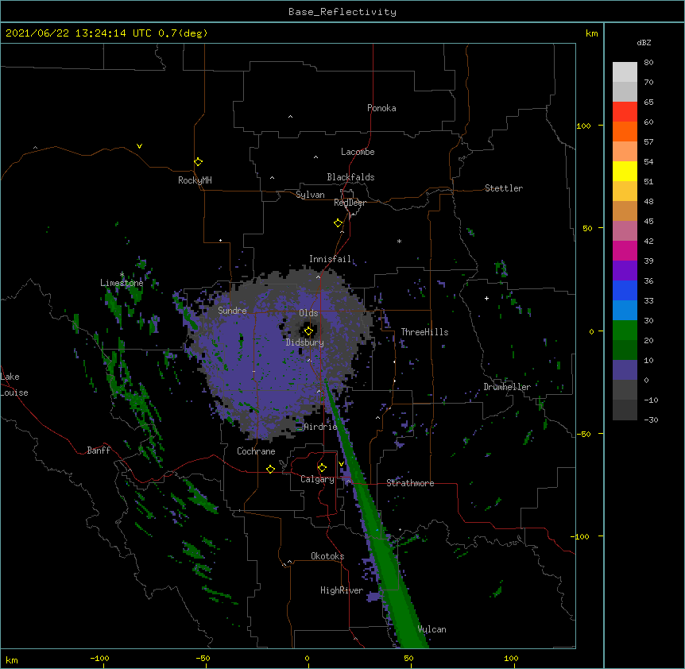Click the Cochrane label
Screen dimensions: 685x669
256,451
